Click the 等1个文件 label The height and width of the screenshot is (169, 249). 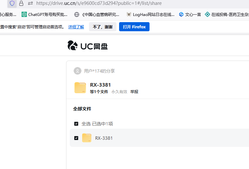tap(99, 92)
